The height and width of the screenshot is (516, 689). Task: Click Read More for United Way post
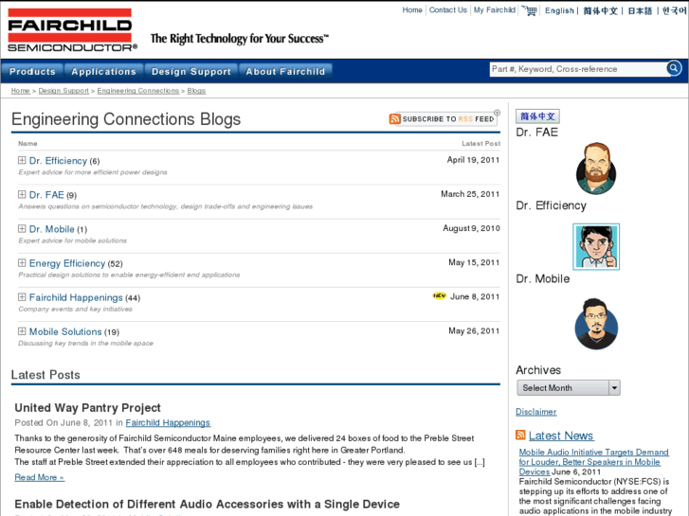click(x=40, y=477)
